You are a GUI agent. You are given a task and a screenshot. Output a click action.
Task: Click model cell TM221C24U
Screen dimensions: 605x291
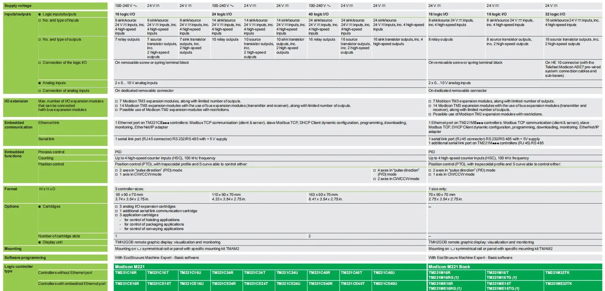coord(287,273)
